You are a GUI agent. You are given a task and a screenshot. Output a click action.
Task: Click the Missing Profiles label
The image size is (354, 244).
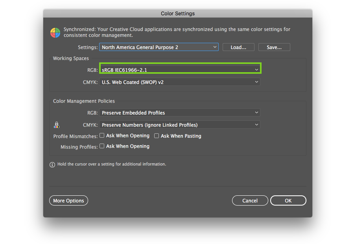tap(79, 147)
